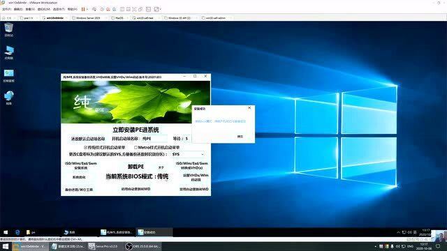The width and height of the screenshot is (447, 251).
Task: Open host notification center icon
Action: tap(438, 246)
